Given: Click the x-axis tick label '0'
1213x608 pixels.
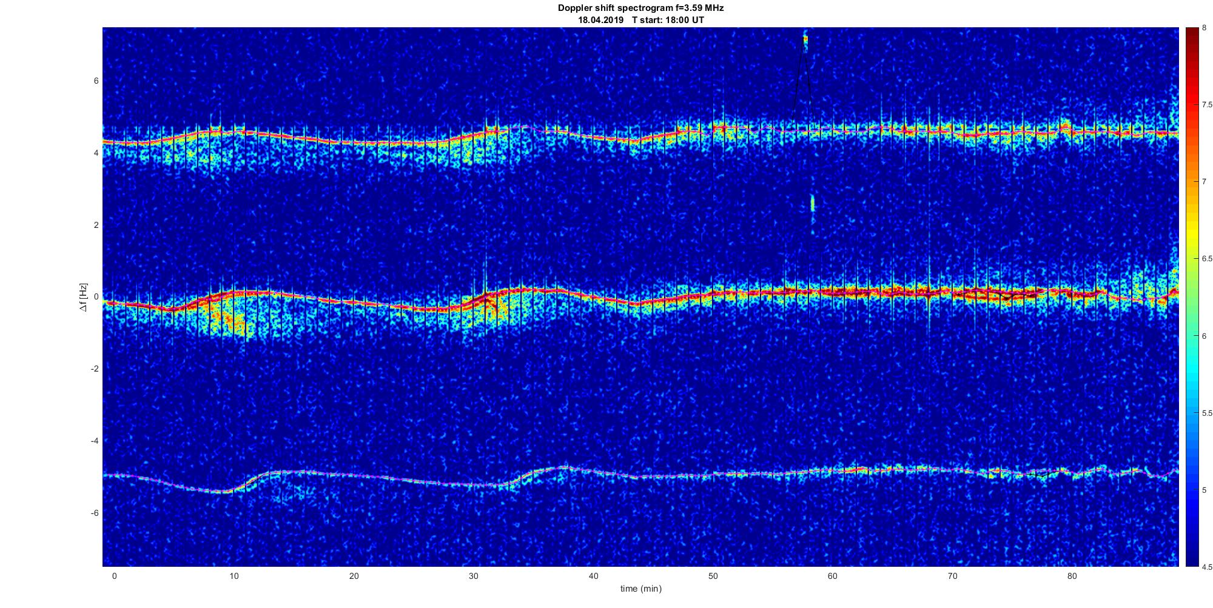Looking at the screenshot, I should [x=114, y=576].
